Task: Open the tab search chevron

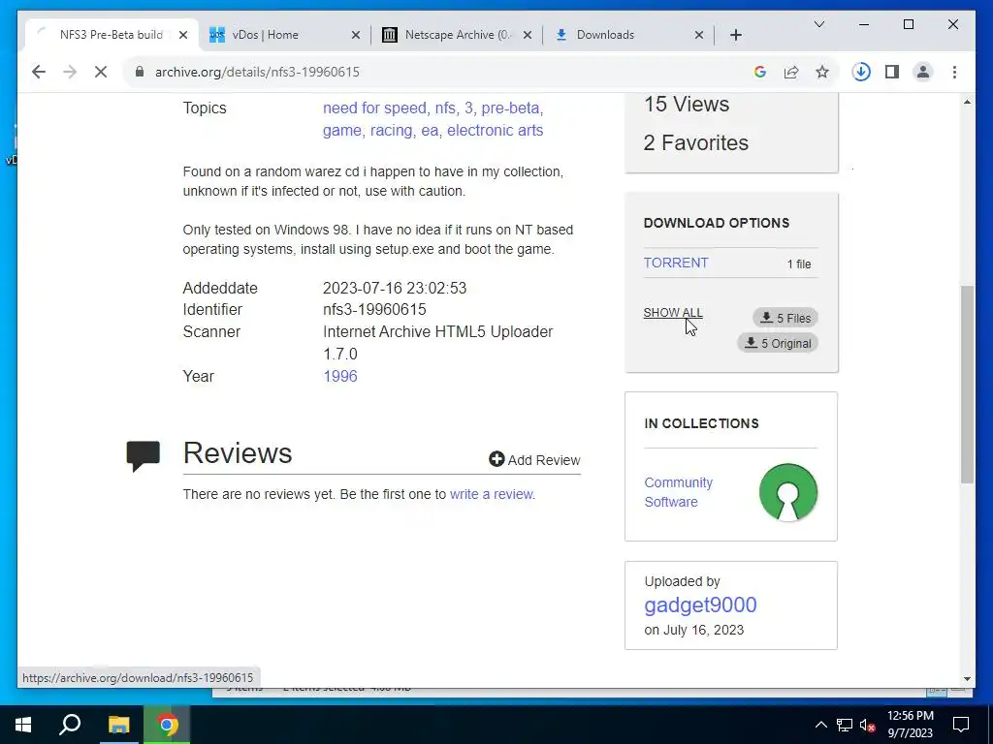Action: (x=818, y=24)
